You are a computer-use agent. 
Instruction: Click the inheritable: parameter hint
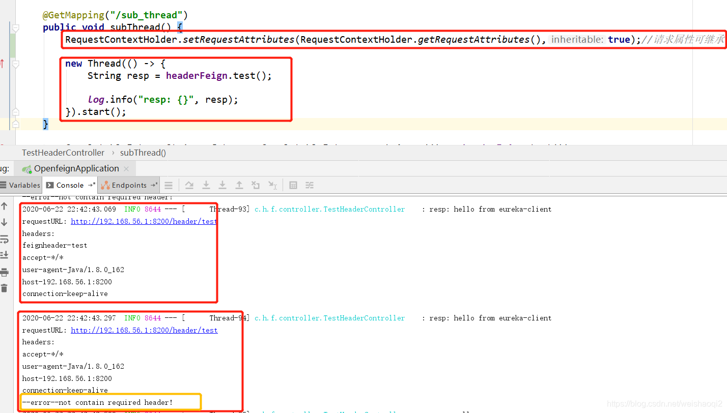[x=578, y=39]
